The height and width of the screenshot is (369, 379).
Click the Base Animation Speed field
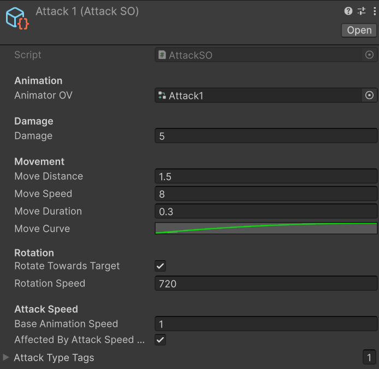(x=266, y=324)
